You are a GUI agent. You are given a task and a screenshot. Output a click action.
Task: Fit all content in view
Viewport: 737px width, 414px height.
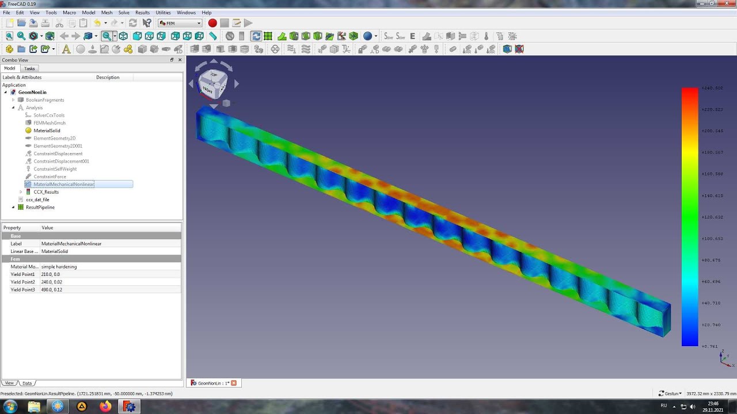[x=9, y=36]
